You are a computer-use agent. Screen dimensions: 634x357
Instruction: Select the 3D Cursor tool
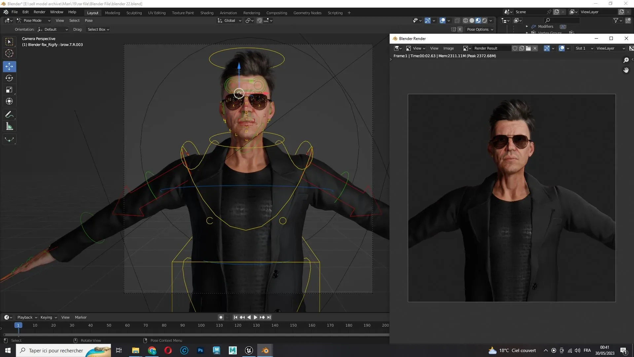(9, 53)
